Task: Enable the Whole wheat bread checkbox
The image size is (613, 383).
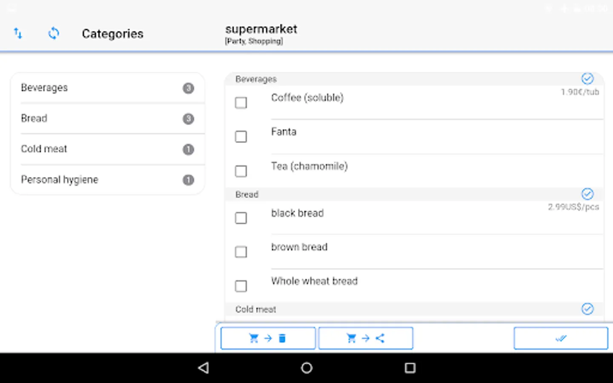Action: click(241, 286)
